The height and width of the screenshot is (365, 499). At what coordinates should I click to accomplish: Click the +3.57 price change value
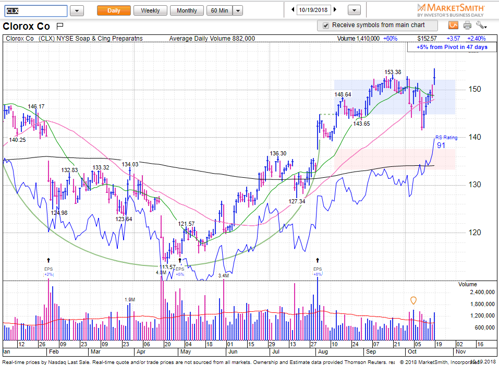(x=453, y=39)
